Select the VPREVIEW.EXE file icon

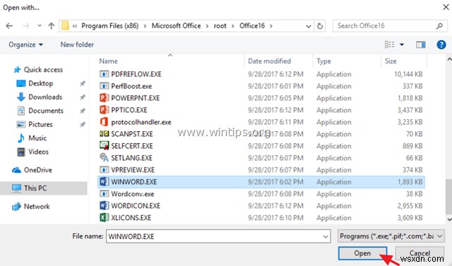pyautogui.click(x=104, y=170)
